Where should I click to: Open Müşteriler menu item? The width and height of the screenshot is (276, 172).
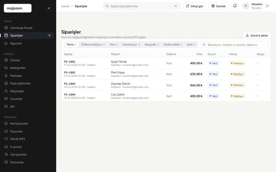[28, 91]
